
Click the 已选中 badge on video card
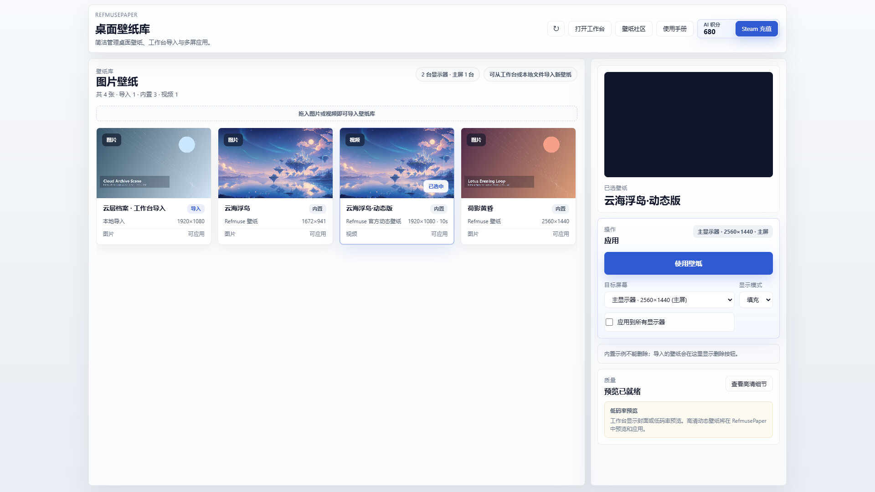point(436,186)
